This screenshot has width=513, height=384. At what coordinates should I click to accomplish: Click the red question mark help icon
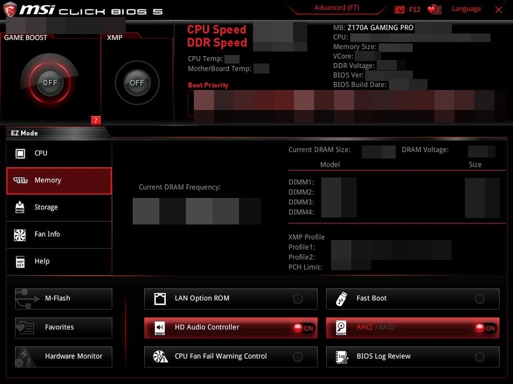(x=96, y=120)
